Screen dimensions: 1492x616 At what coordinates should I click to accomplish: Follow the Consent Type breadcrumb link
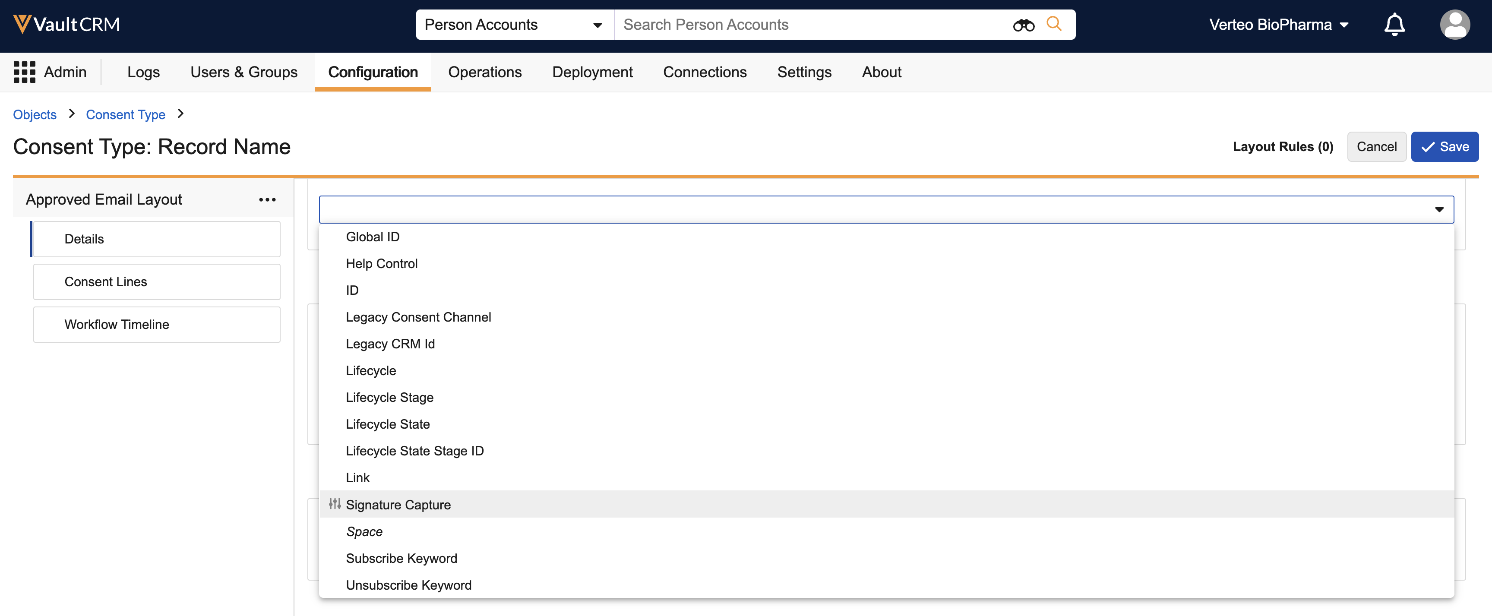pos(126,115)
